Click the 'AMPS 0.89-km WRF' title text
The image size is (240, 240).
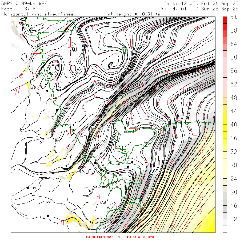pos(24,3)
